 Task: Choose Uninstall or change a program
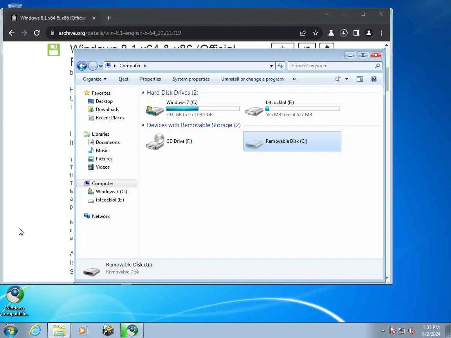tap(252, 79)
